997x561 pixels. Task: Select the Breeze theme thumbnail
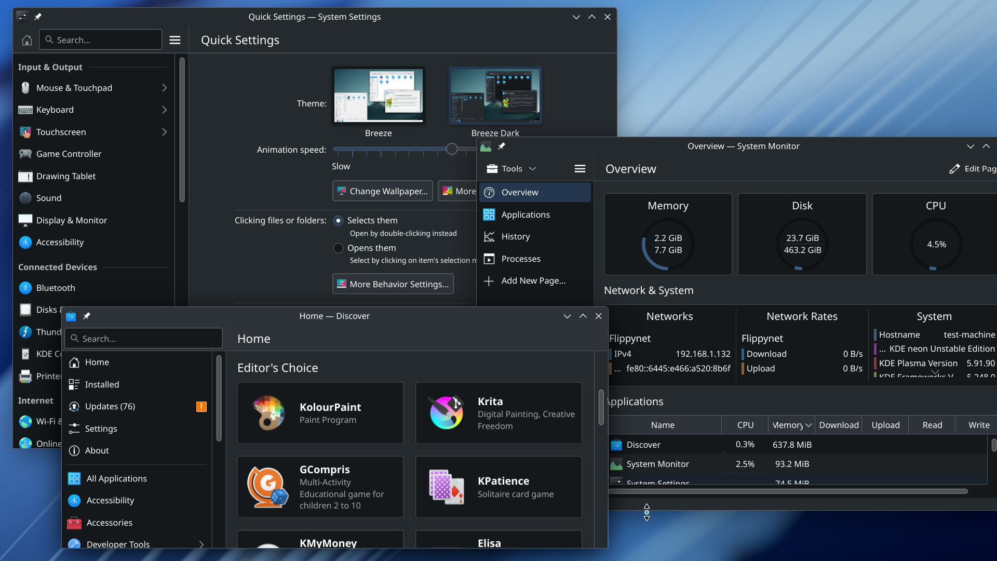(x=379, y=96)
